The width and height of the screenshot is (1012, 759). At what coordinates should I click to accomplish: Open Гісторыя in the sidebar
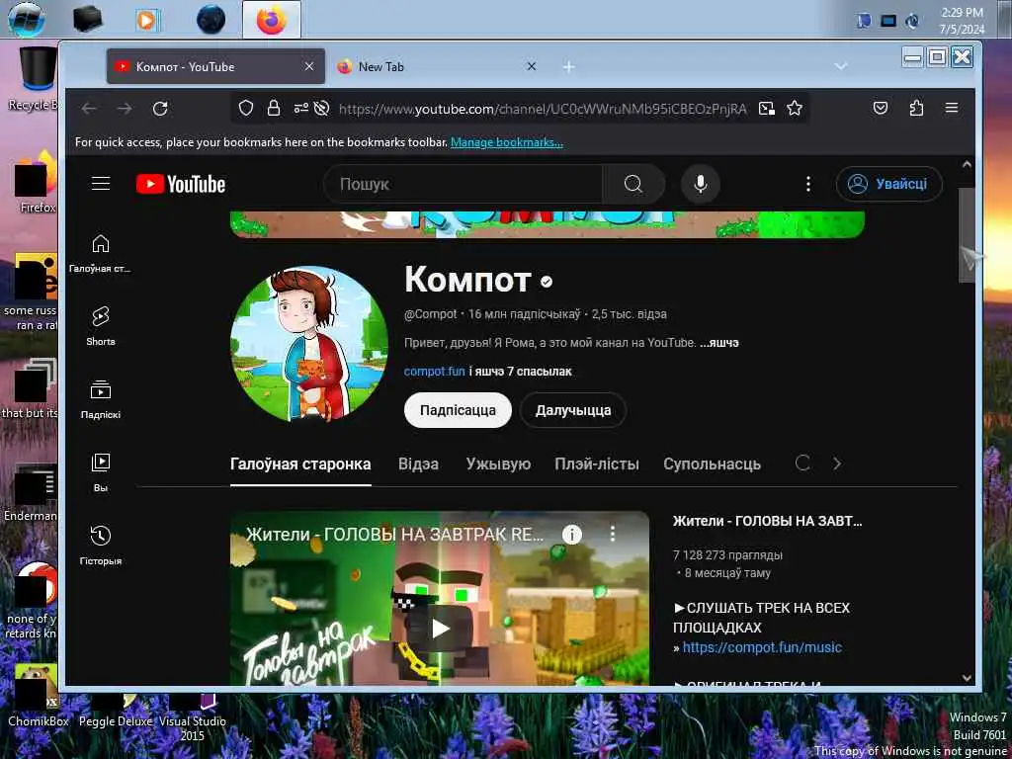pyautogui.click(x=101, y=546)
